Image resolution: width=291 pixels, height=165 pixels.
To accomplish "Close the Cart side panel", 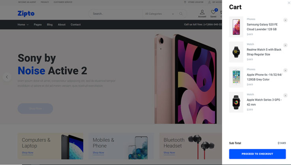I will click(289, 3).
